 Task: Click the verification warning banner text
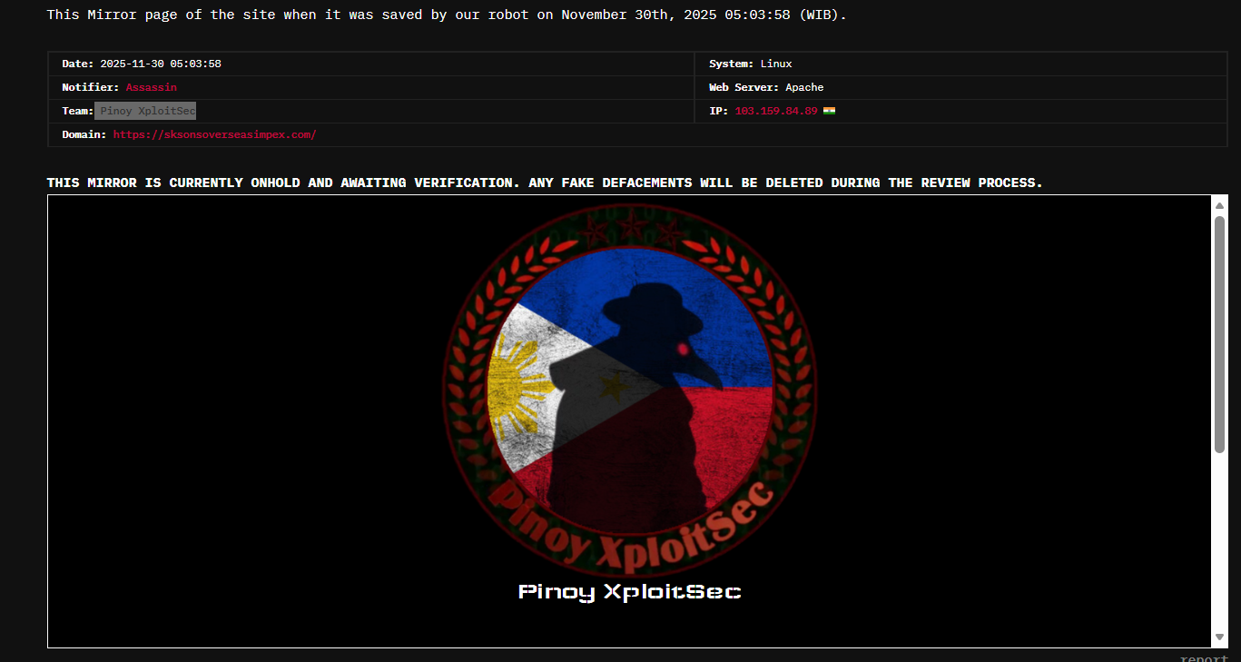[x=545, y=182]
